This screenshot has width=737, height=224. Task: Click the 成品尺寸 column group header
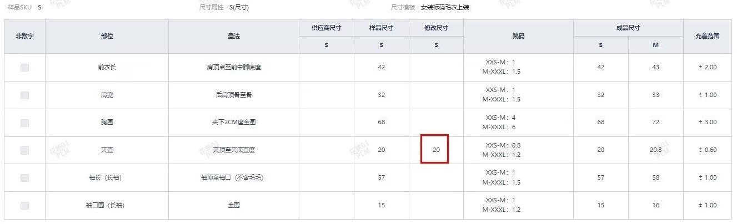628,28
